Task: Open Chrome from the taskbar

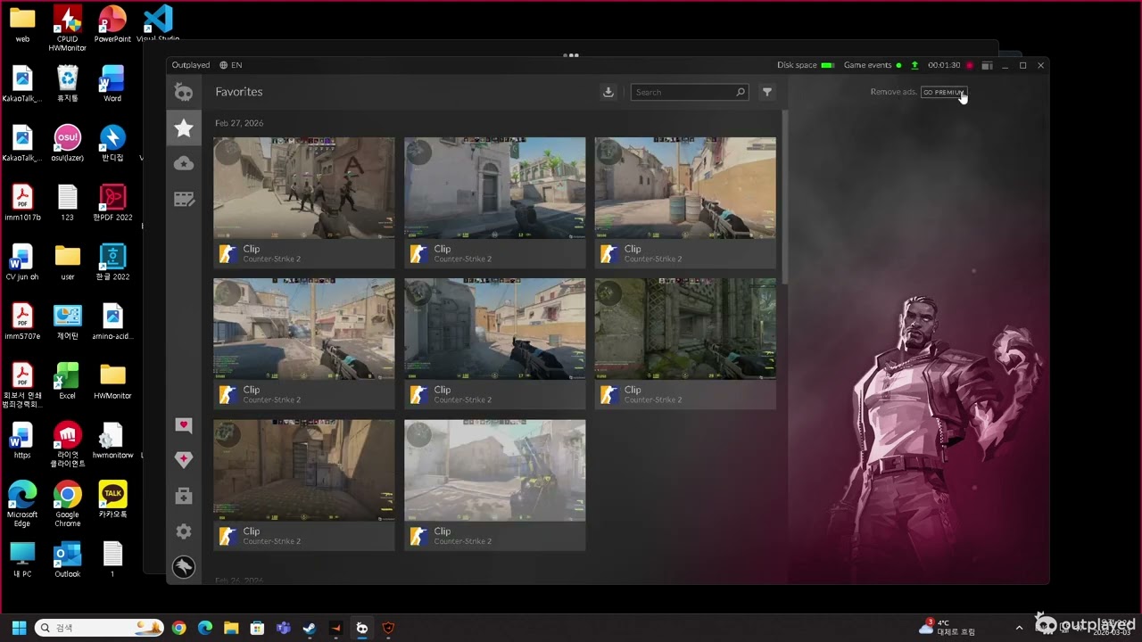Action: pyautogui.click(x=179, y=628)
